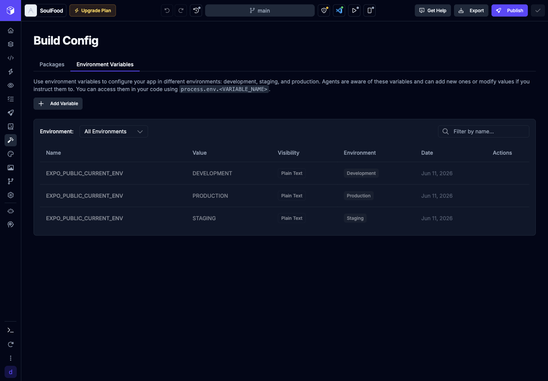Viewport: 548px width, 381px height.
Task: Open in VS Code icon
Action: click(339, 11)
